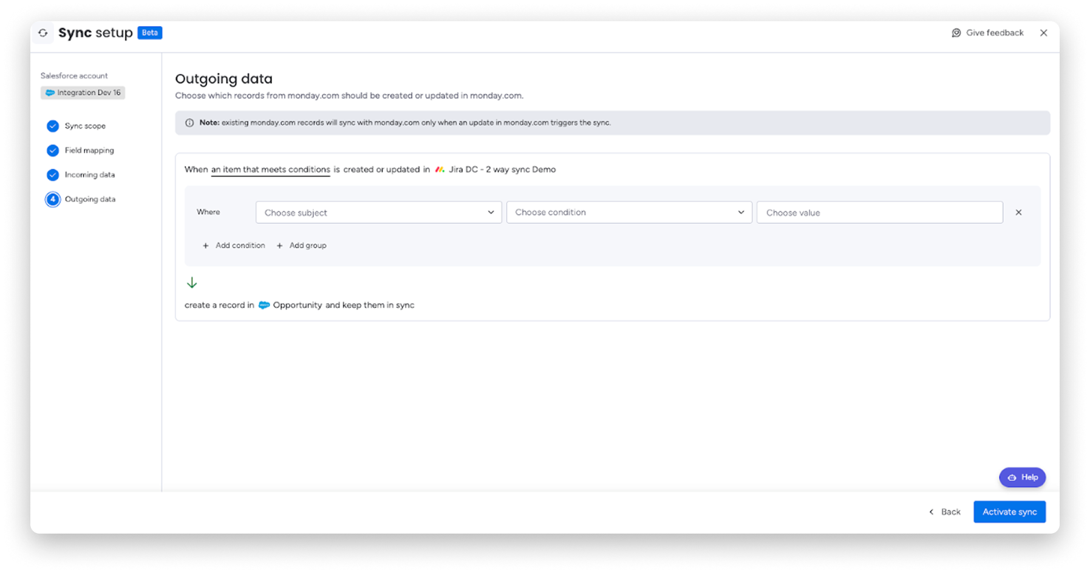Select the completed Incoming data step checkmark

tap(53, 175)
